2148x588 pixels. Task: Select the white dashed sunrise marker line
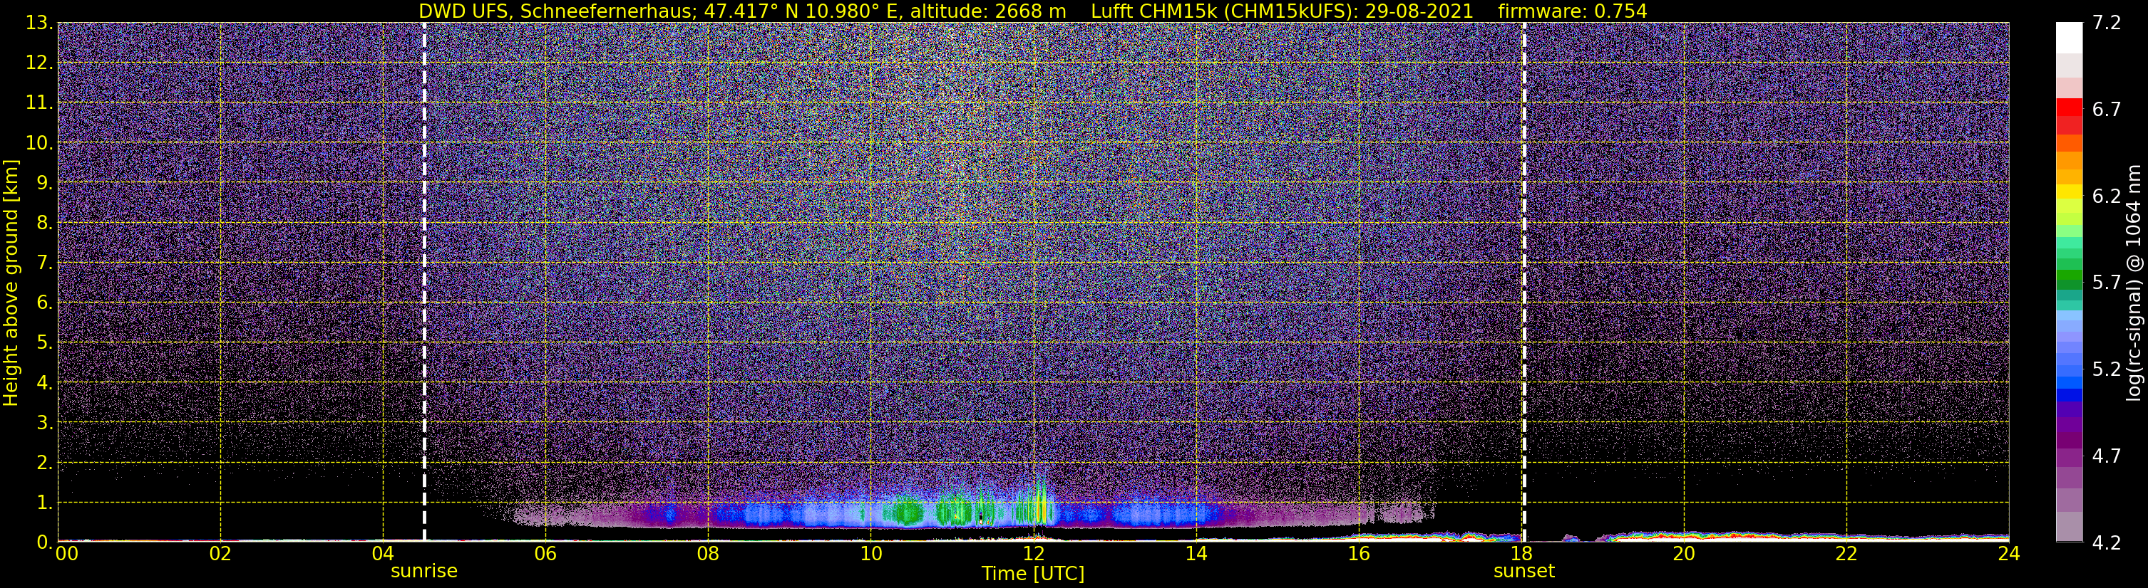coord(424,283)
